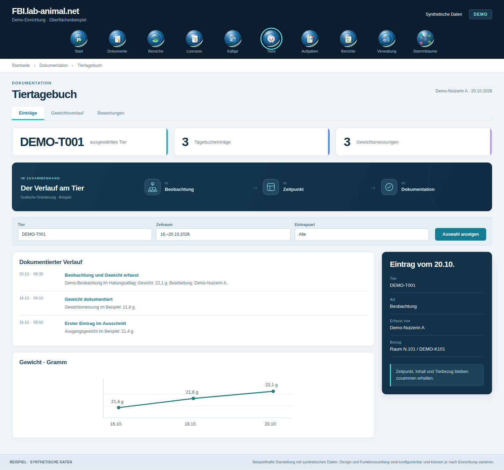This screenshot has height=470, width=504.
Task: Open the Stammbäume pedigree icon
Action: pos(425,39)
